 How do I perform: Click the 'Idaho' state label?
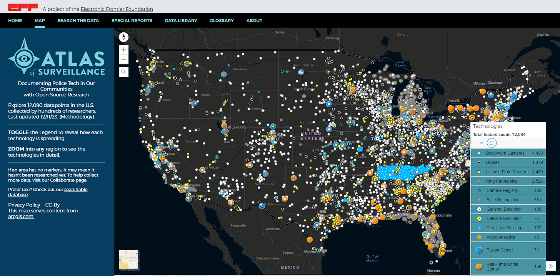pos(205,95)
